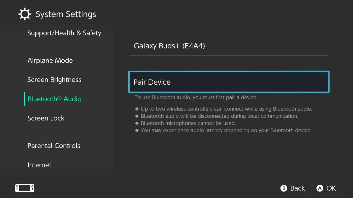
Task: Open the System Settings gear icon
Action: click(25, 14)
